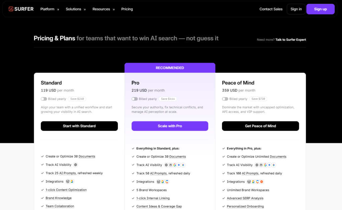Toggle yearly billing for the Standard plan
This screenshot has width=342, height=210.
click(x=44, y=99)
